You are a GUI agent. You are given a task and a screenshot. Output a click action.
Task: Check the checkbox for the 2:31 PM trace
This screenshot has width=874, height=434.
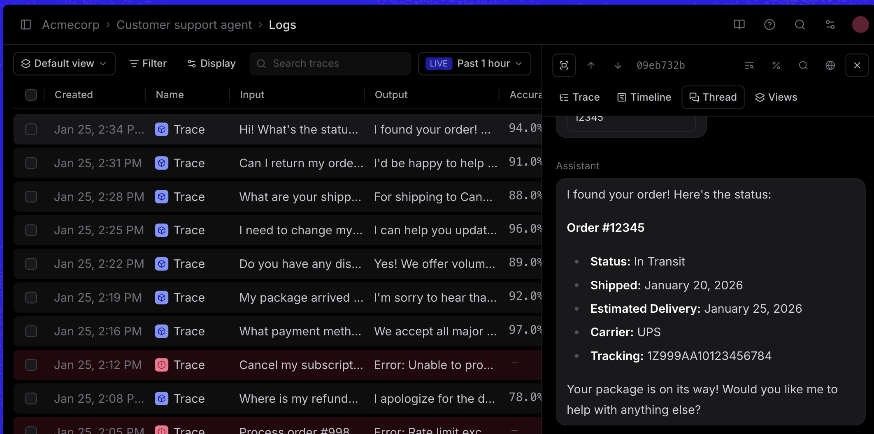click(x=31, y=163)
